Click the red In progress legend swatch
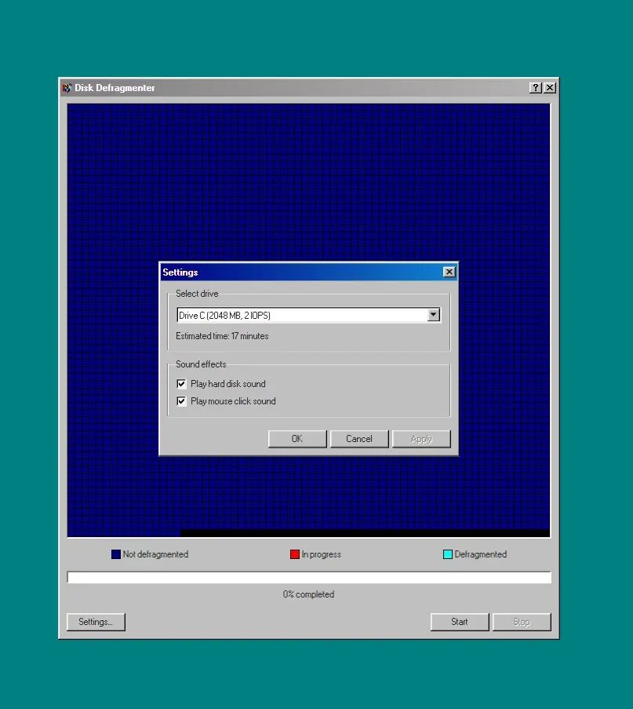The height and width of the screenshot is (709, 633). pos(295,554)
